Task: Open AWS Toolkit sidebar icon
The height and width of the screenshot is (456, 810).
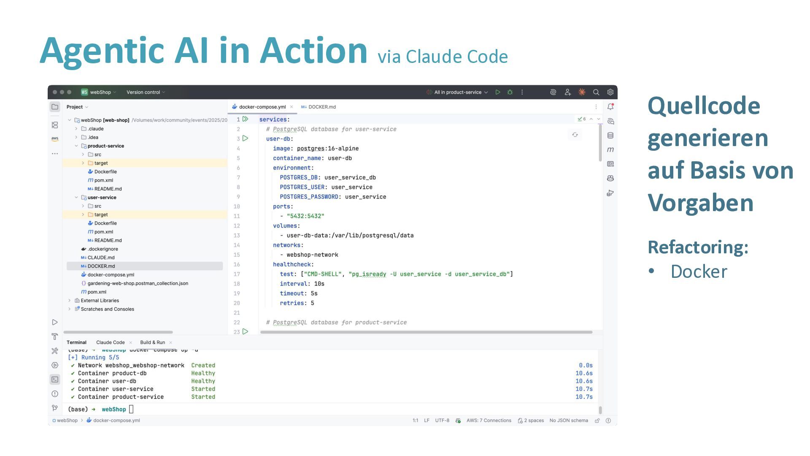Action: 55,138
